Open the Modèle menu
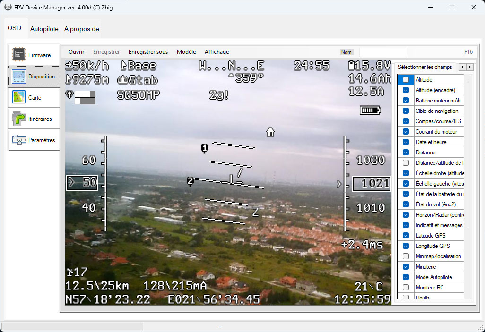Screen dimensions: 485x332 (186, 52)
